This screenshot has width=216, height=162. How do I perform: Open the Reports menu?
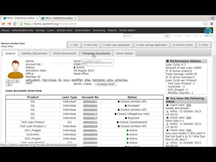click(112, 30)
